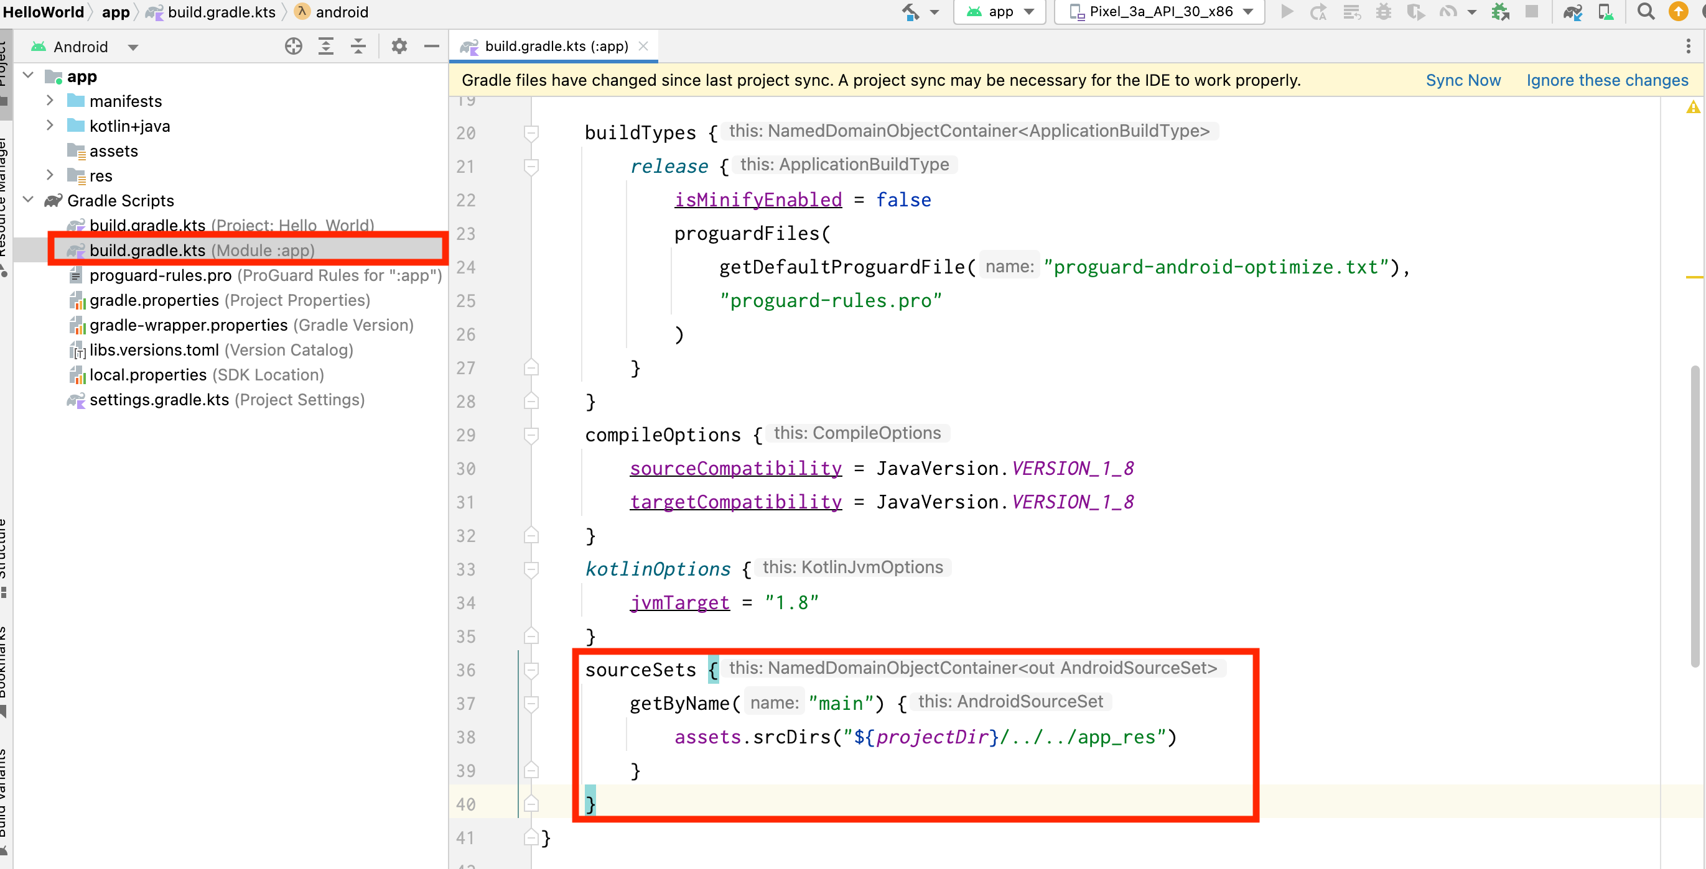Screen dimensions: 1706x869
Task: Select the build.gradle.kts (:app) editor tab
Action: coord(555,47)
